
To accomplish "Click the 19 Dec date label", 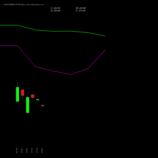I will click(x=42, y=150).
